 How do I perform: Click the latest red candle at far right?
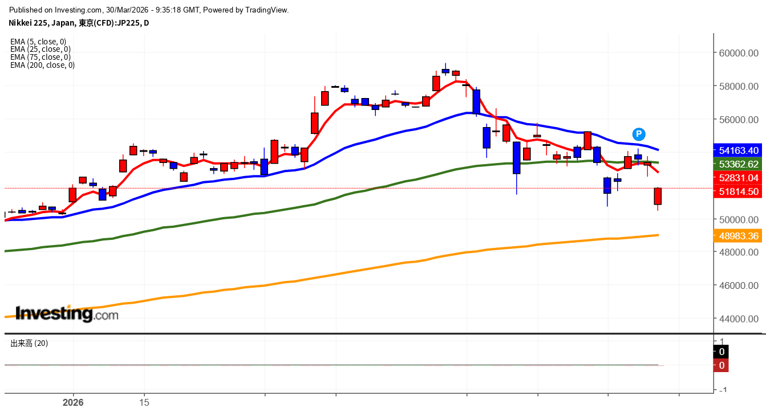click(658, 196)
